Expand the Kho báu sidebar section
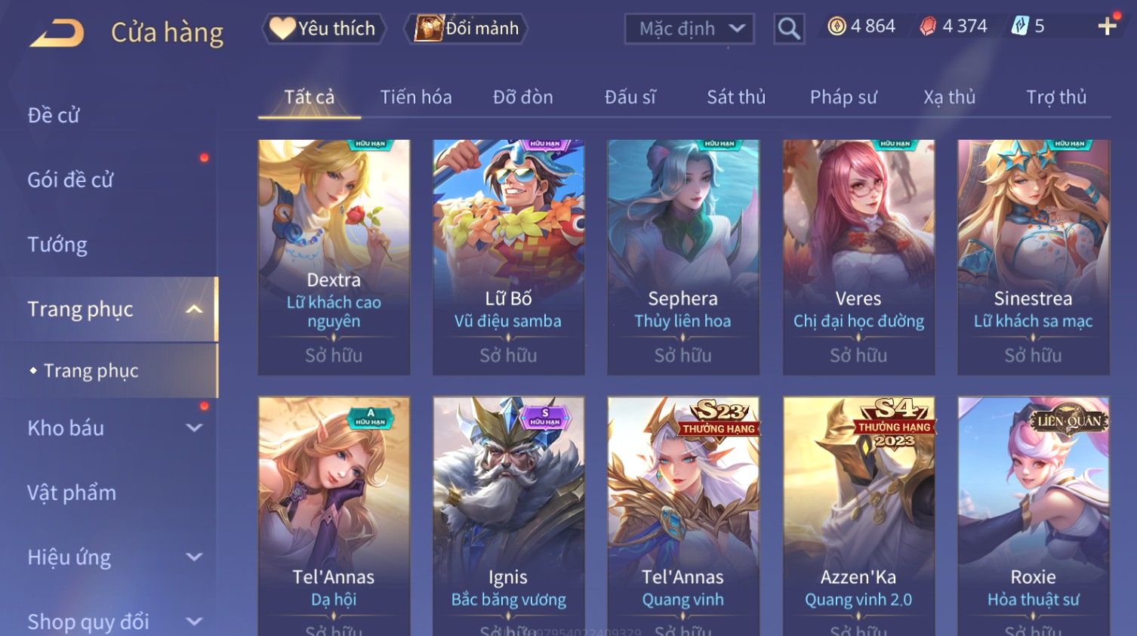This screenshot has width=1137, height=636. [x=194, y=428]
